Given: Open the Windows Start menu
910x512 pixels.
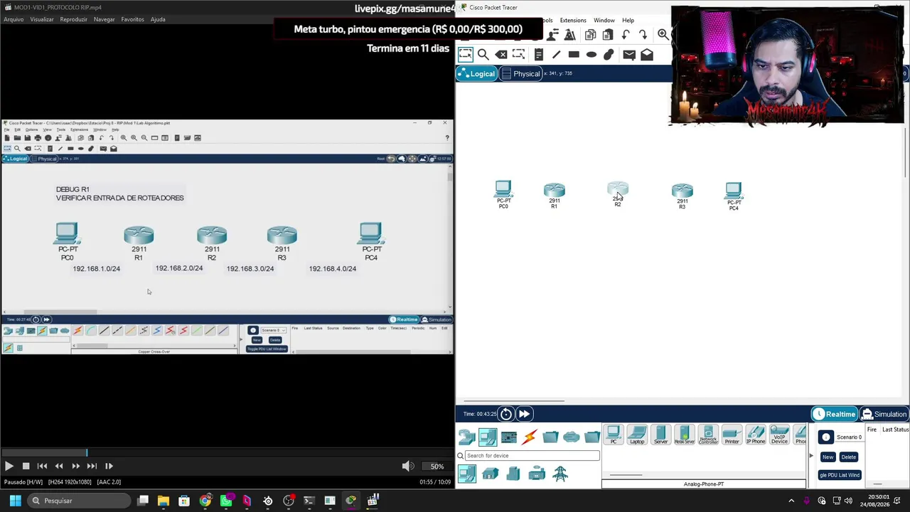Looking at the screenshot, I should [15, 501].
